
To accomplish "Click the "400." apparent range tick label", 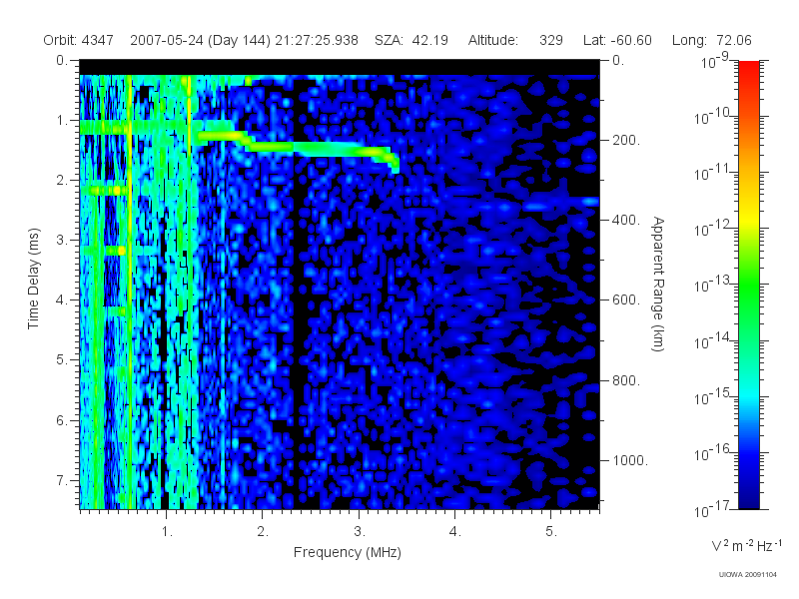I will pyautogui.click(x=626, y=220).
